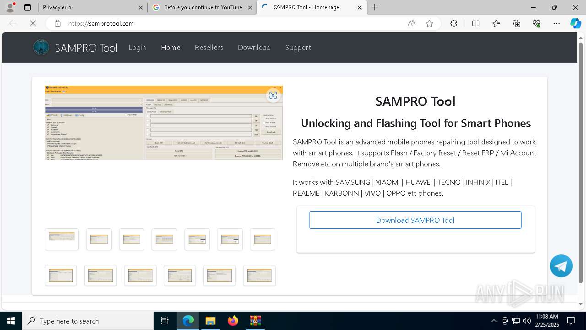Open Settings and more menu

(x=557, y=23)
